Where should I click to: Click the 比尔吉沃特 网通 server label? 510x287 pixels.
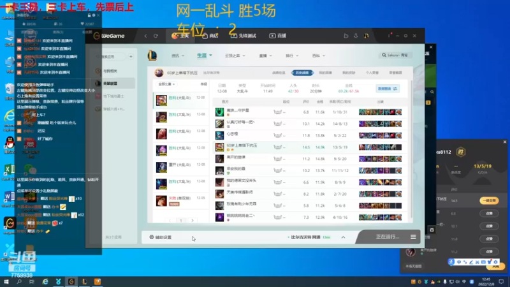coord(305,237)
